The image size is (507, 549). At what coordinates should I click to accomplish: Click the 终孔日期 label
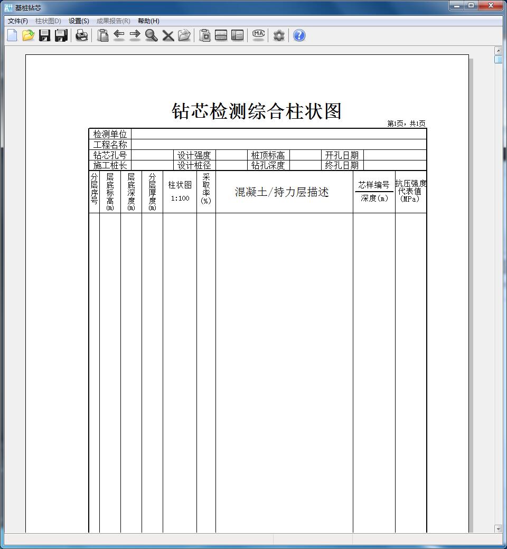click(342, 165)
